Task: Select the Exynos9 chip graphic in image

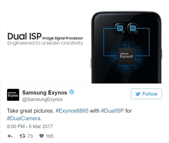Action: 126,56
